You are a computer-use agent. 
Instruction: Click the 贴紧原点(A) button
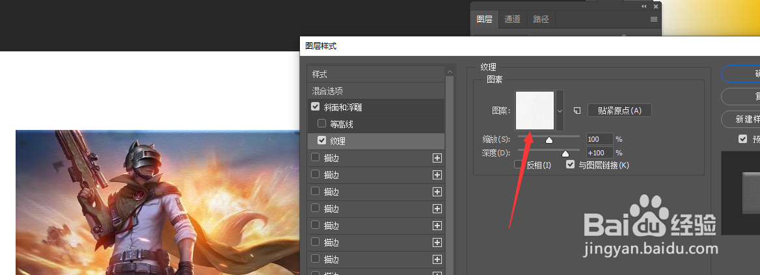tap(619, 111)
